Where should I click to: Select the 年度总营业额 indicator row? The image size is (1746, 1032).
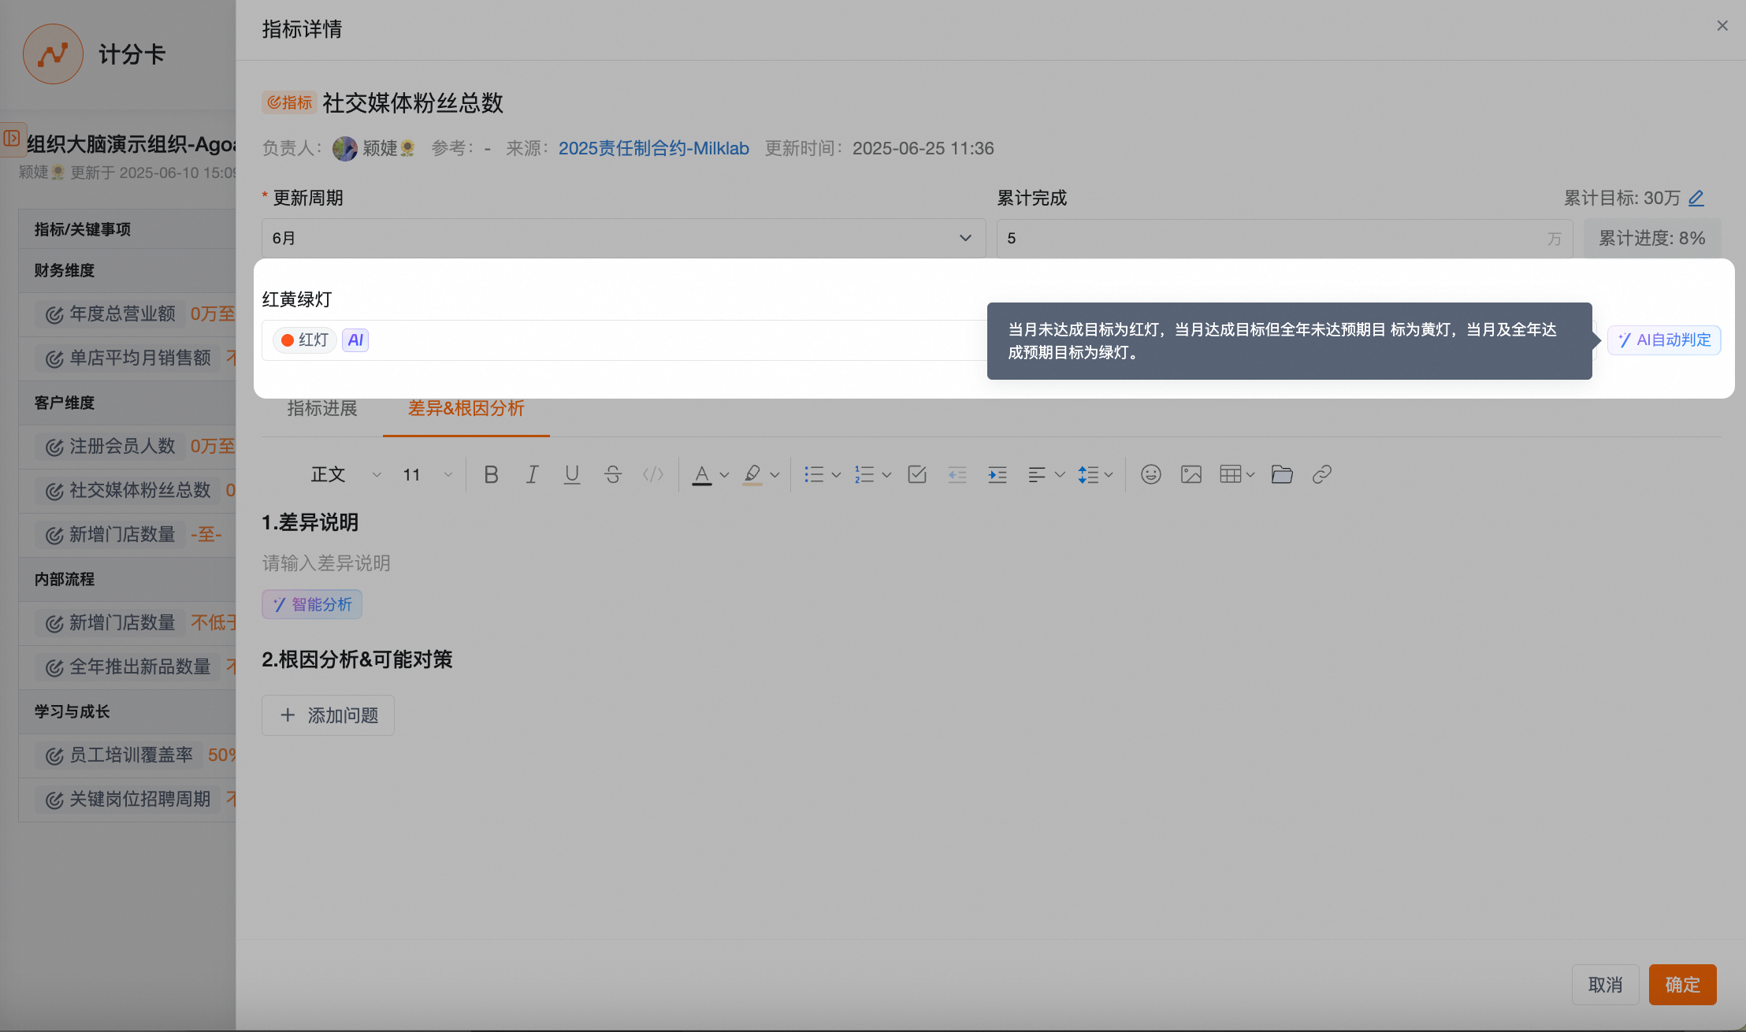tap(128, 314)
